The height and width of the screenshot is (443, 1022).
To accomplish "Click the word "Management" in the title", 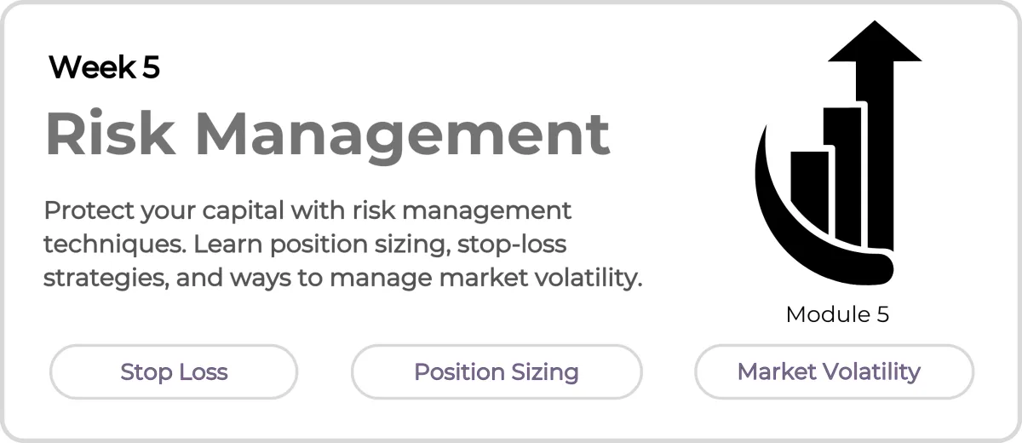I will point(402,135).
